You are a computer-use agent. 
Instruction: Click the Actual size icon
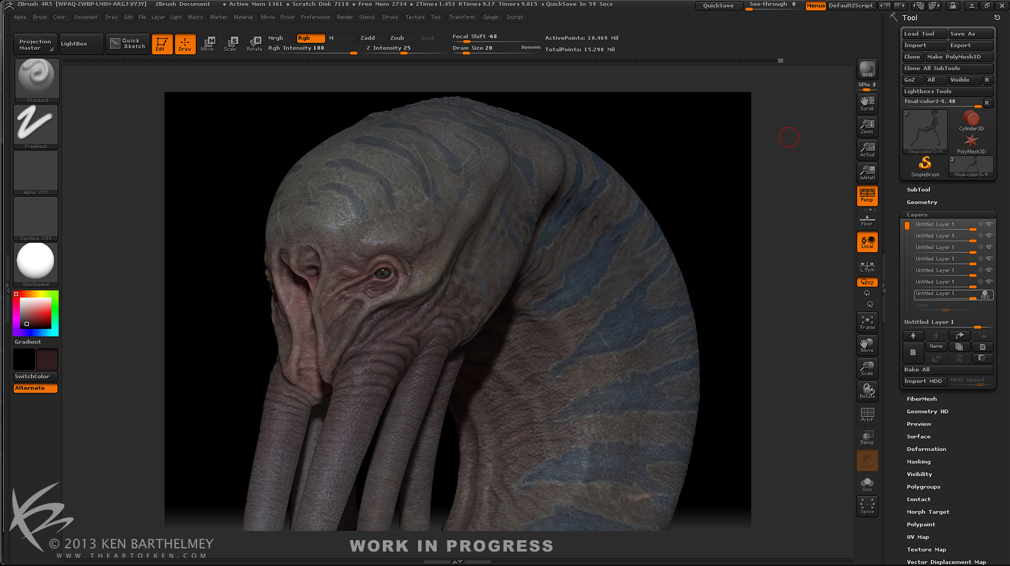867,149
